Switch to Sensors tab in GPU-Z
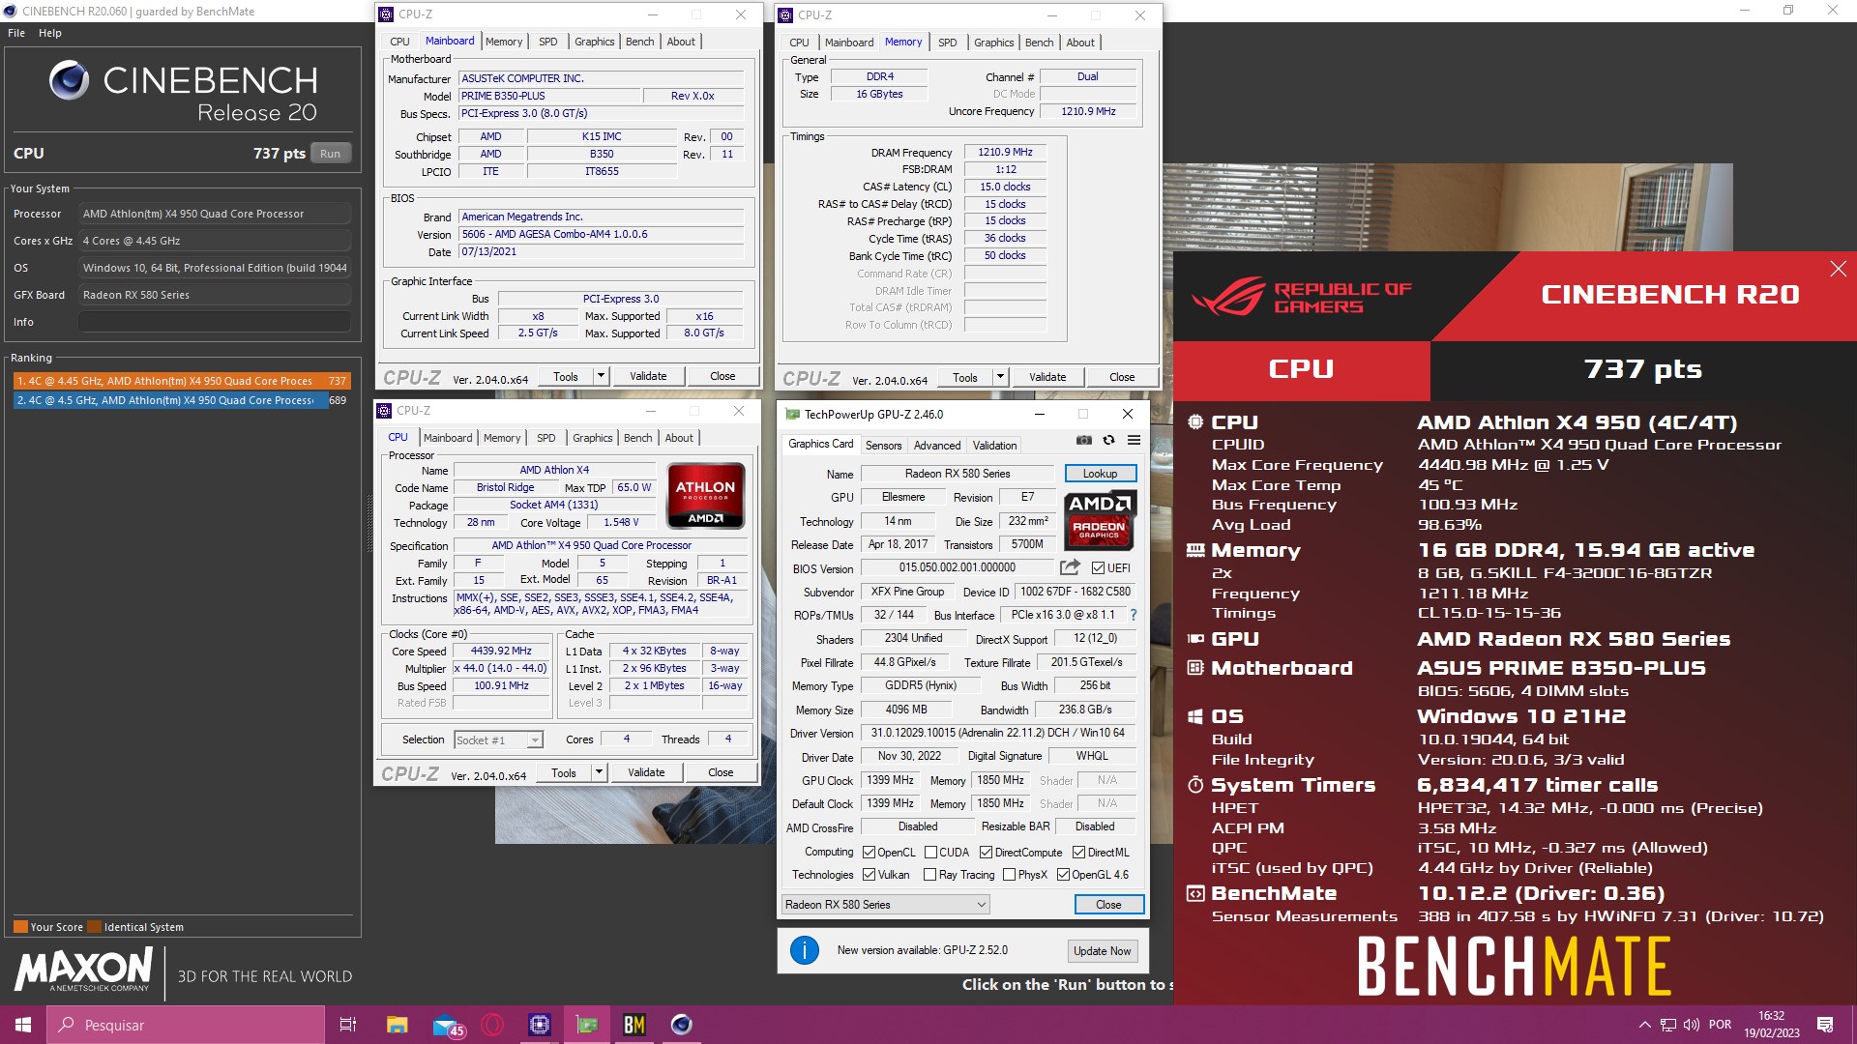 tap(883, 446)
